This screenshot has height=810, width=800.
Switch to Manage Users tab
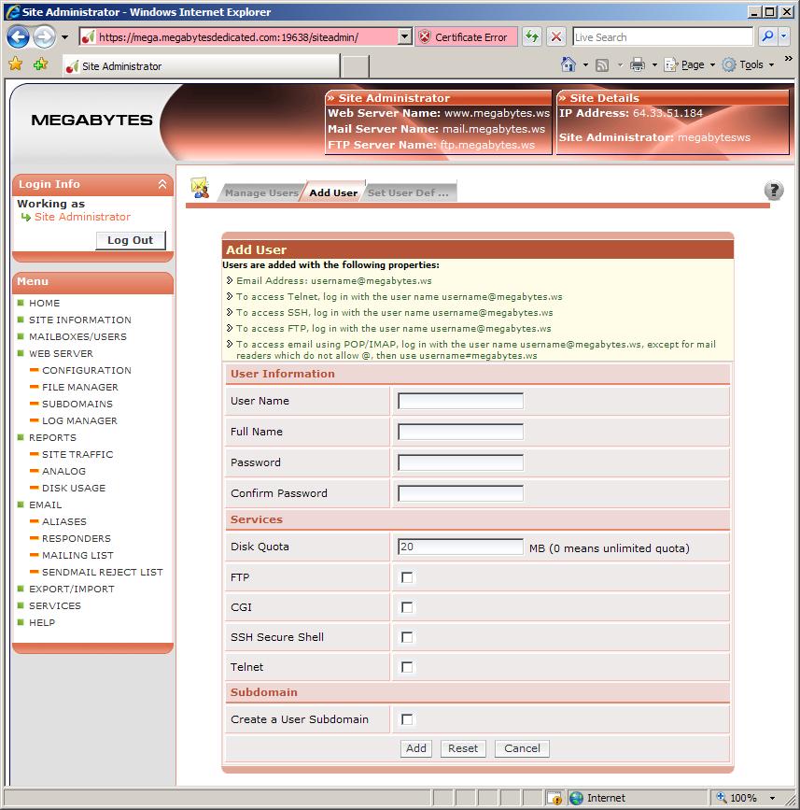point(260,192)
